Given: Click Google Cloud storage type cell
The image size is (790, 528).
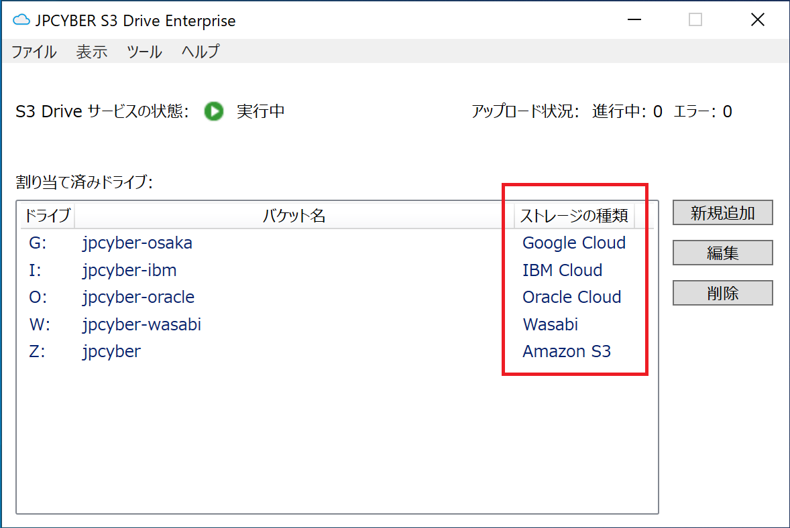Looking at the screenshot, I should (574, 243).
